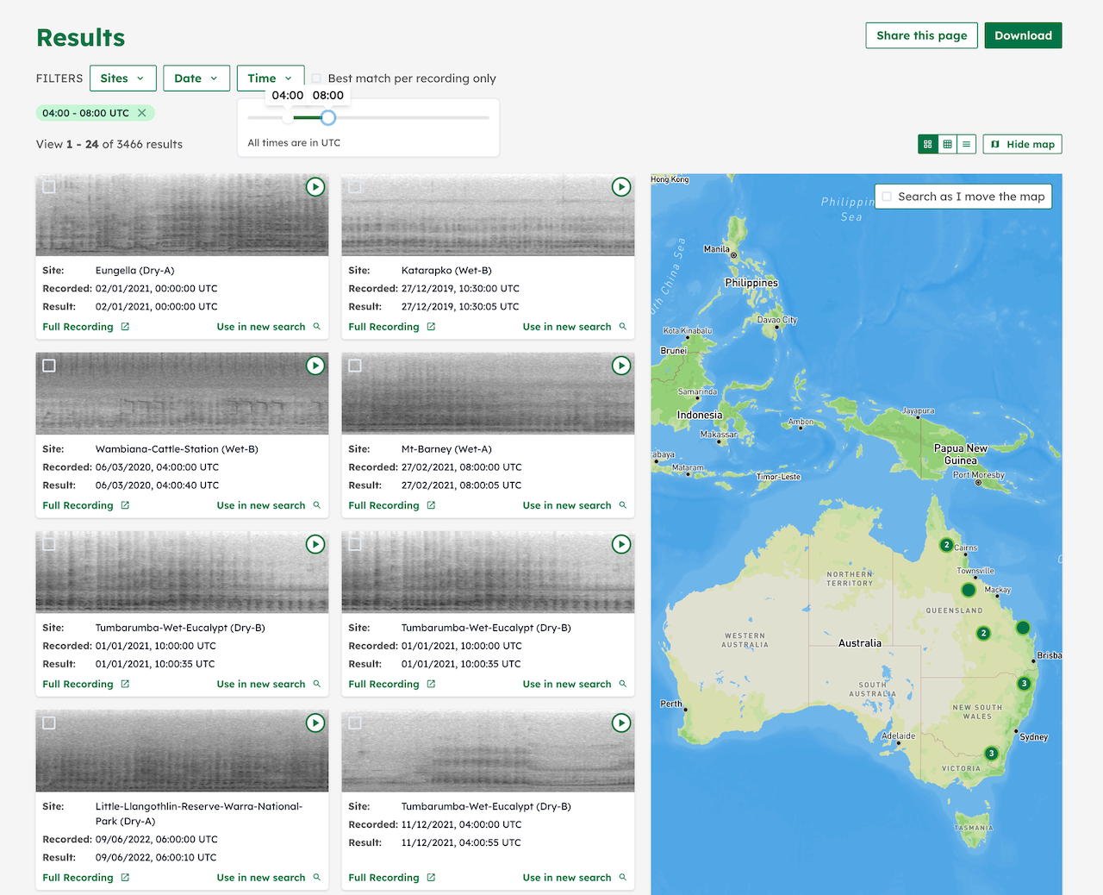
Task: Play the Eungella (Dry-A) recording
Action: click(315, 187)
